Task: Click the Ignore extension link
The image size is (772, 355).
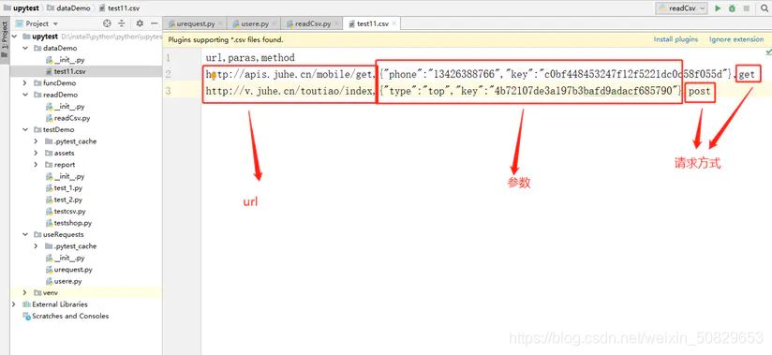Action: [x=736, y=39]
